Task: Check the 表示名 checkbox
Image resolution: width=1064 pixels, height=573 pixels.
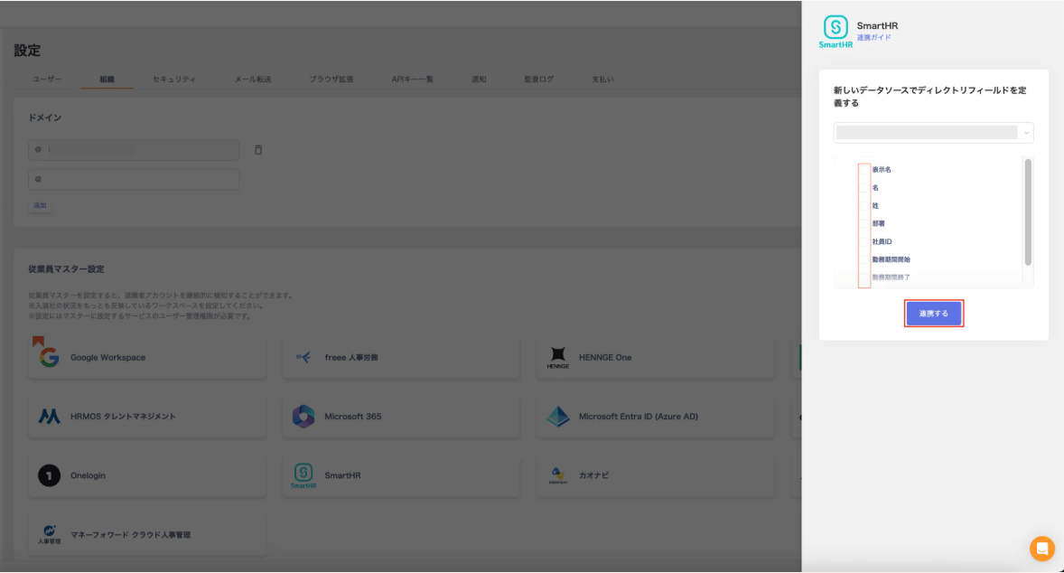Action: tap(864, 170)
